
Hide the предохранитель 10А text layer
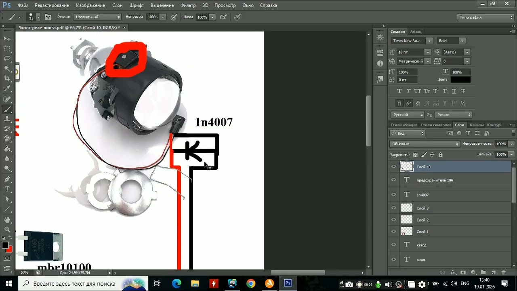pos(394,180)
